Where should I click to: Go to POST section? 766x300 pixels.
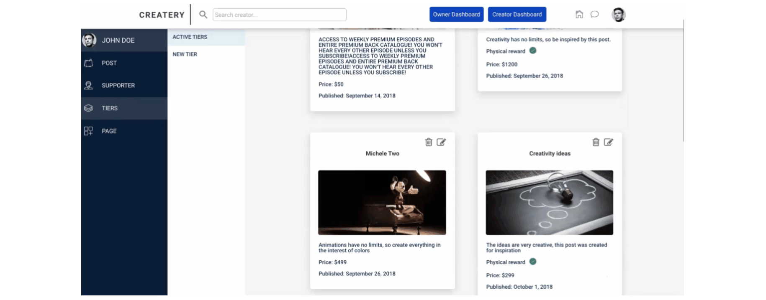[124, 63]
